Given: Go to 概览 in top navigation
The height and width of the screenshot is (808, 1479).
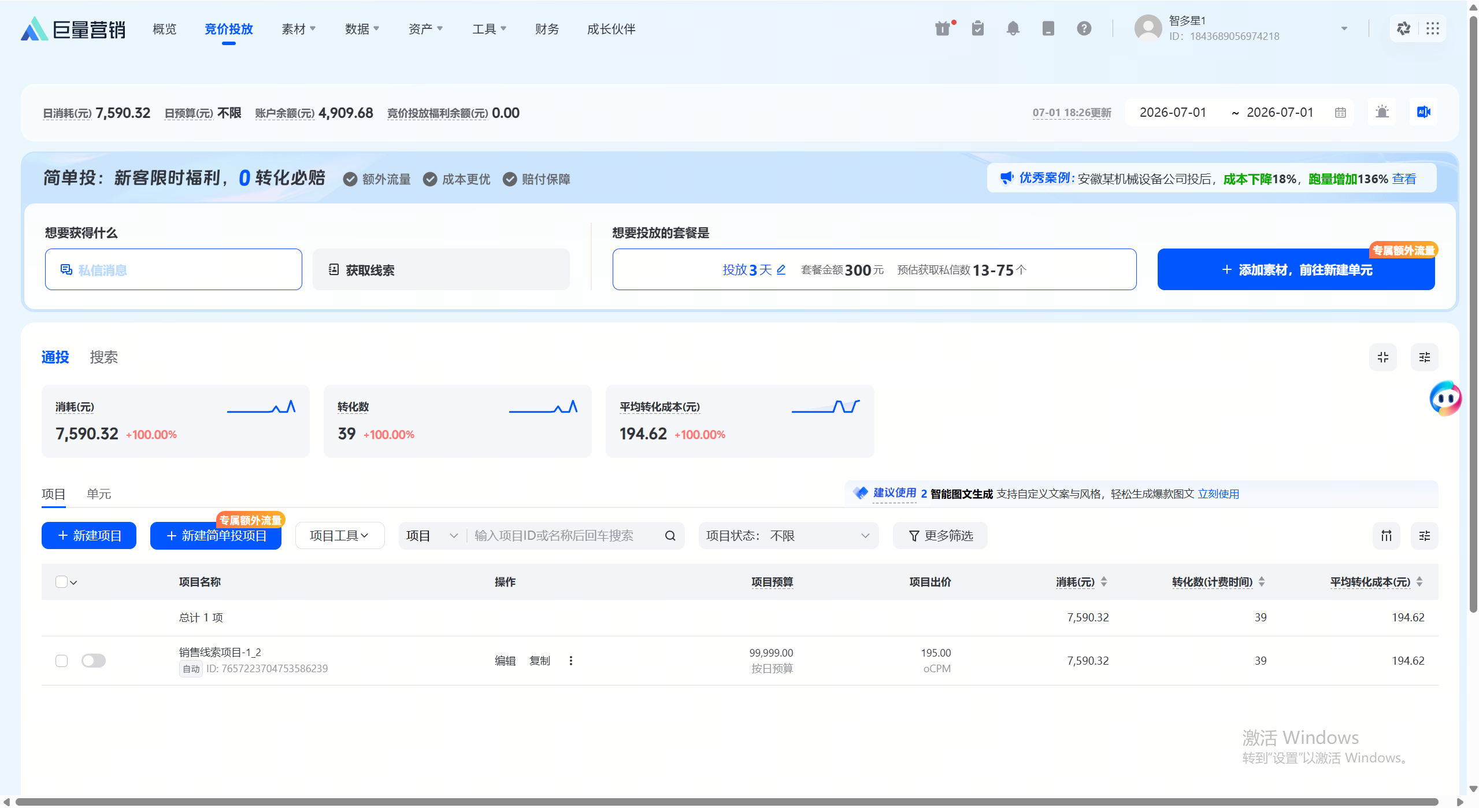Looking at the screenshot, I should click(x=164, y=29).
